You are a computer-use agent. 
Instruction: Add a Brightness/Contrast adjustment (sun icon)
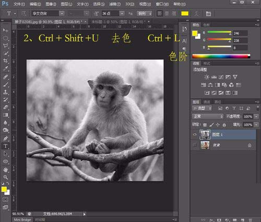click(x=207, y=77)
